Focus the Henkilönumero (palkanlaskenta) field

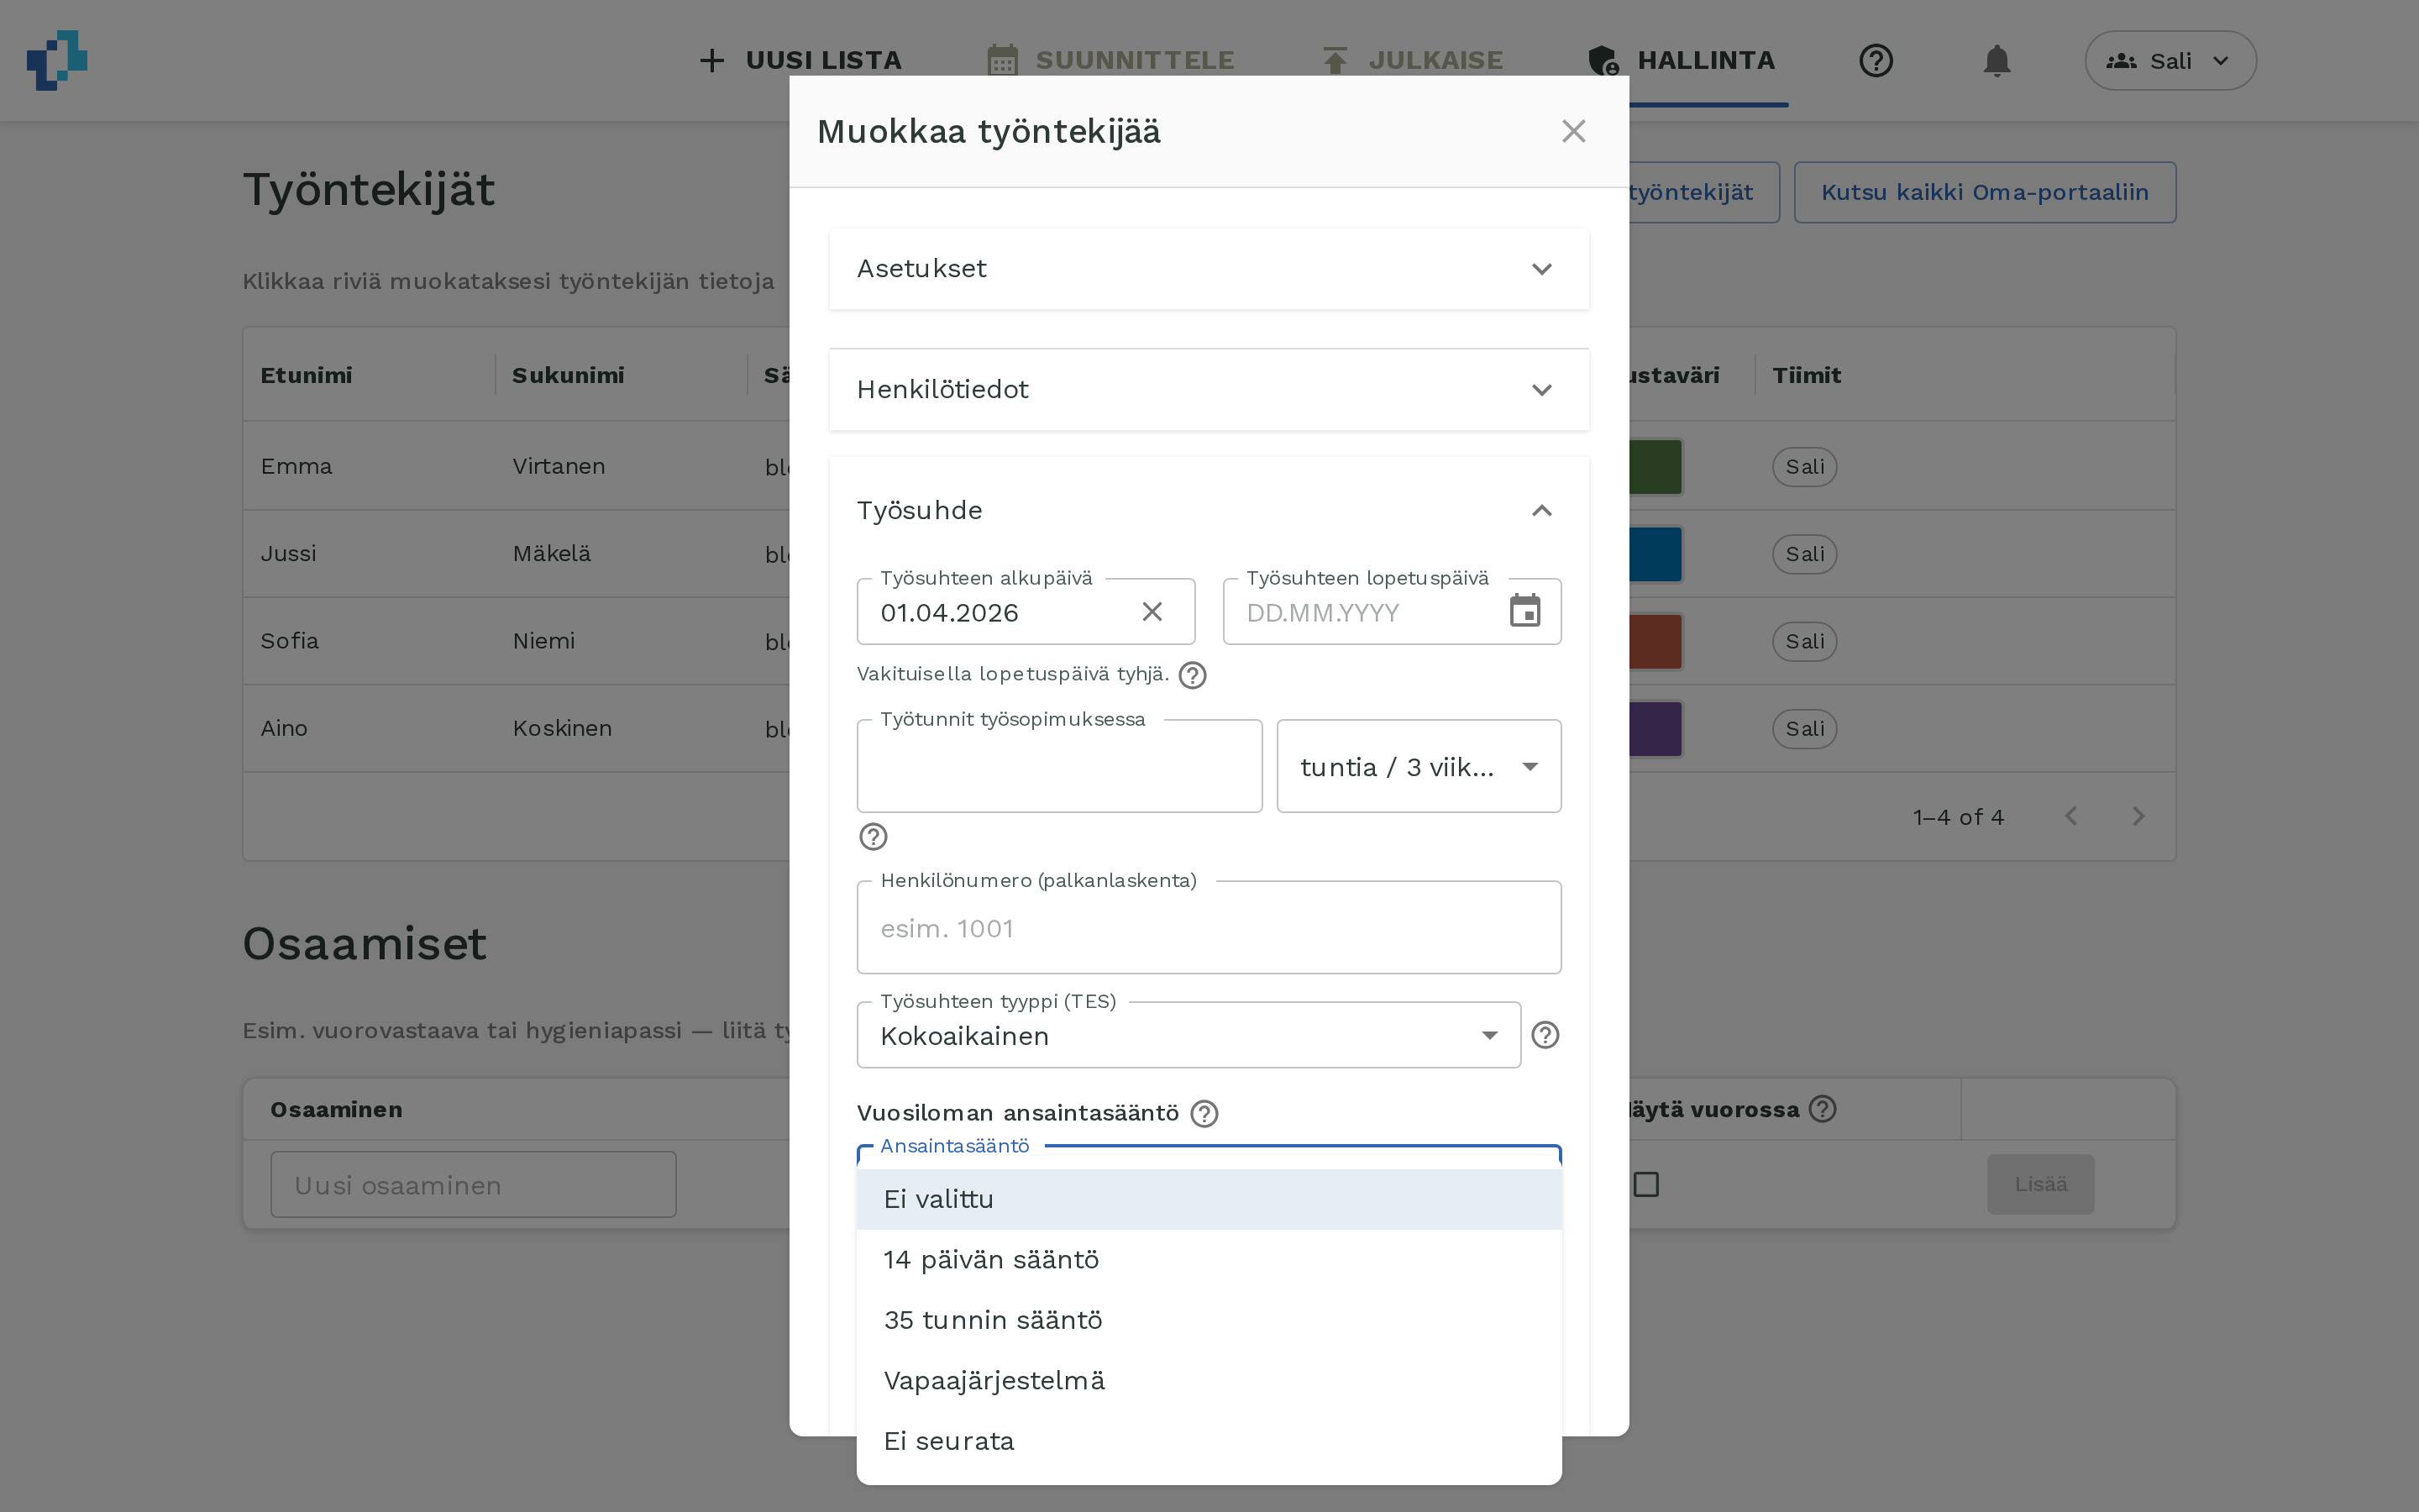[x=1209, y=927]
